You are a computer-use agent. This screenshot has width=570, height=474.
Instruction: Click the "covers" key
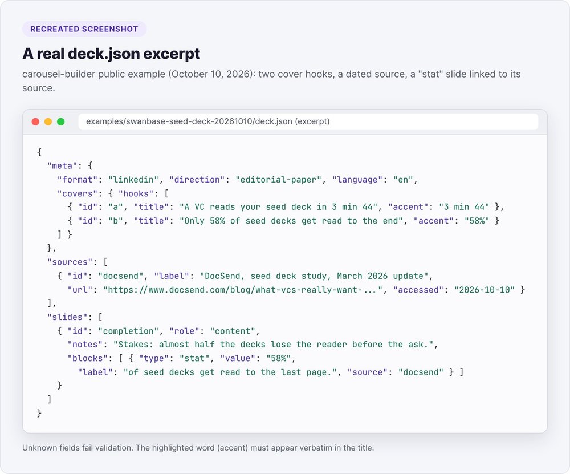[x=78, y=193]
